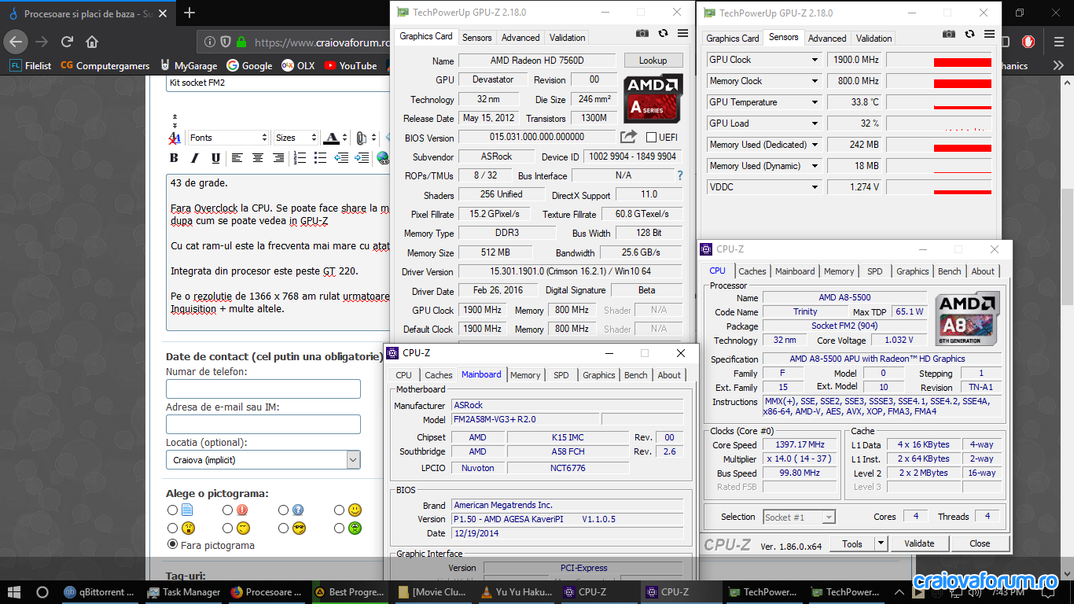Click the Lookup button in GPU-Z
This screenshot has width=1074, height=604.
click(653, 61)
